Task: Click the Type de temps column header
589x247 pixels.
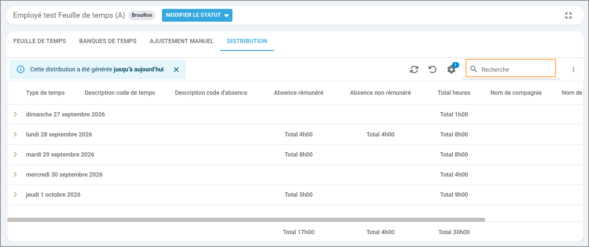Action: 45,93
